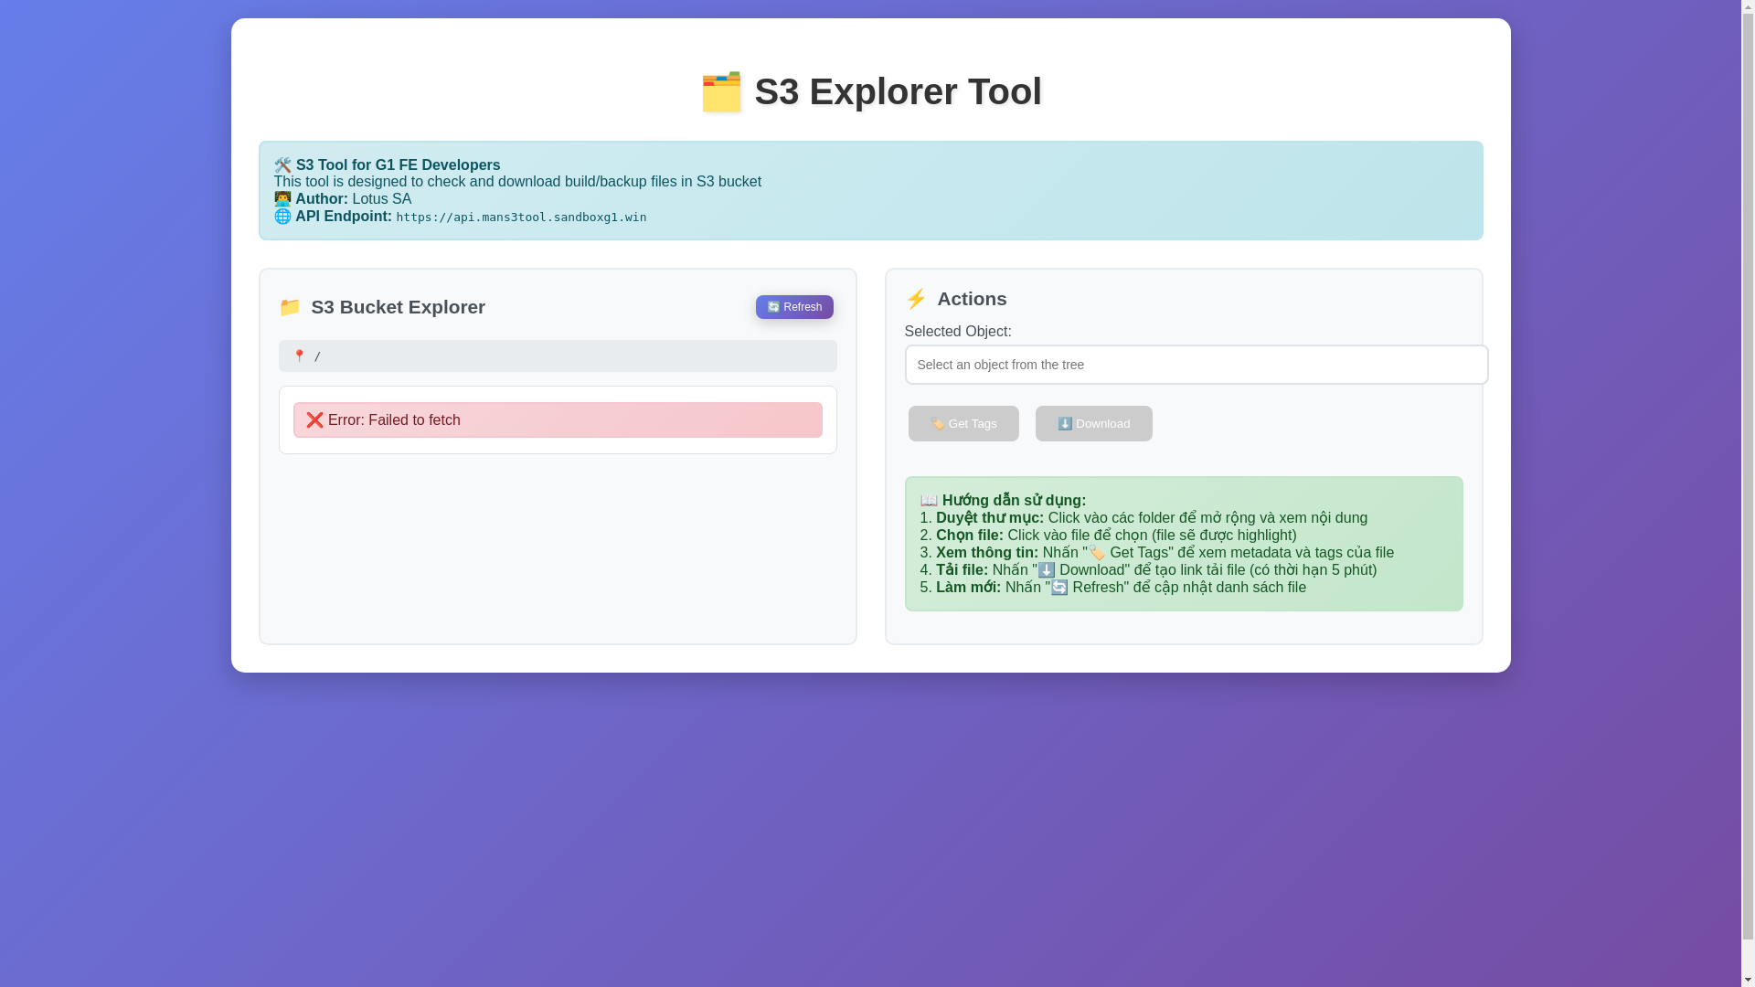
Task: Click the book icon beside Hướng dẫn sử dụng
Action: (x=929, y=501)
